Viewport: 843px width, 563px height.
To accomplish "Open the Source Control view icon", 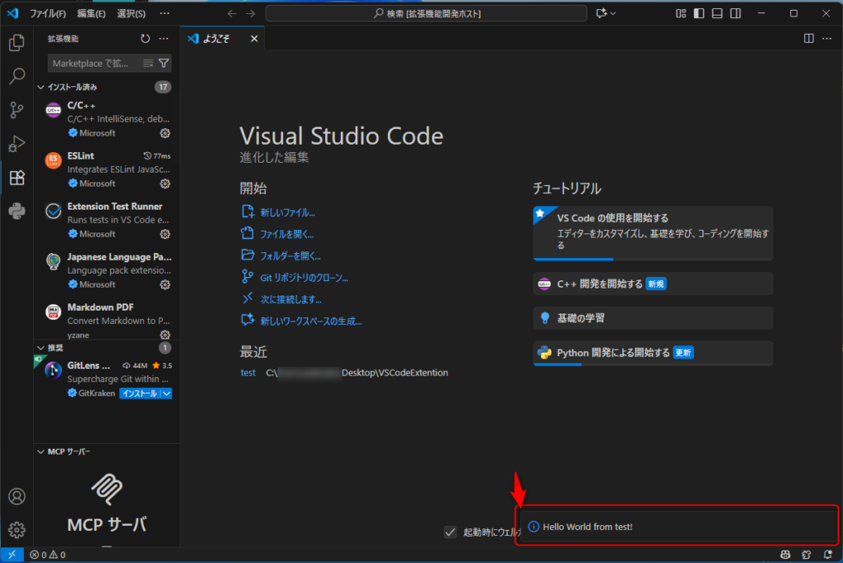I will click(x=16, y=110).
